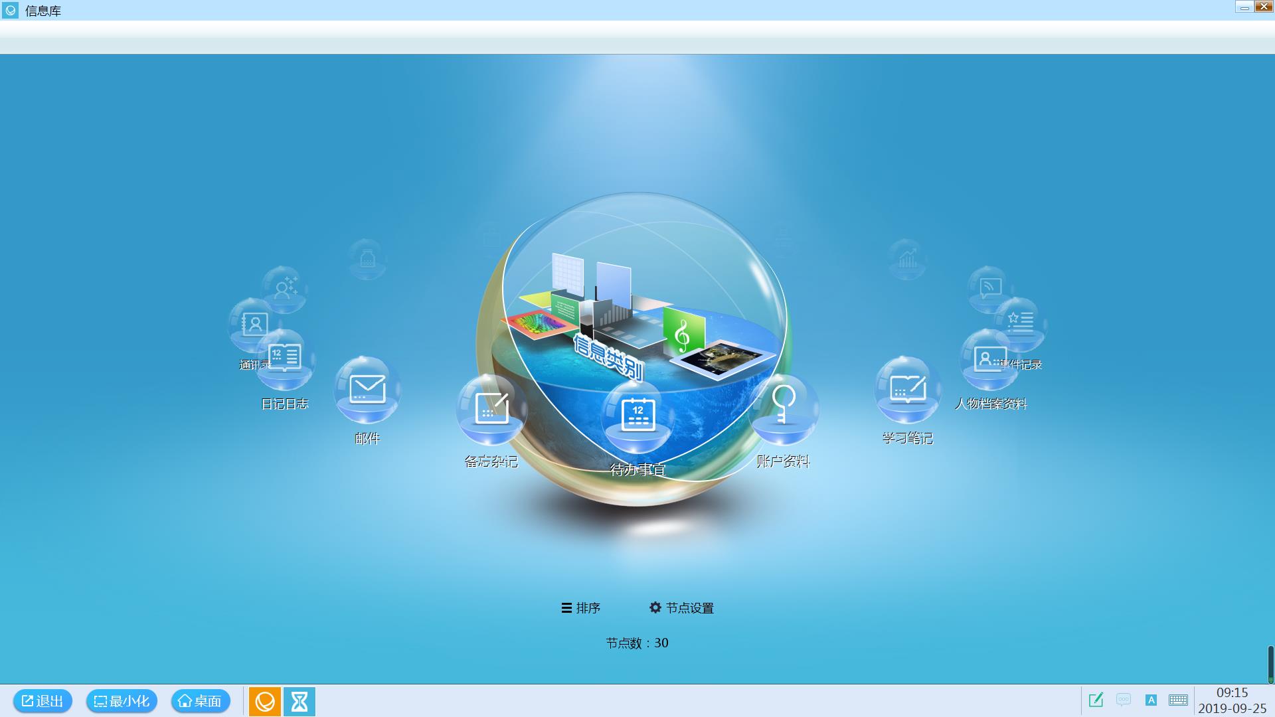1275x717 pixels.
Task: Open the 账户资料 key bubble
Action: [783, 408]
